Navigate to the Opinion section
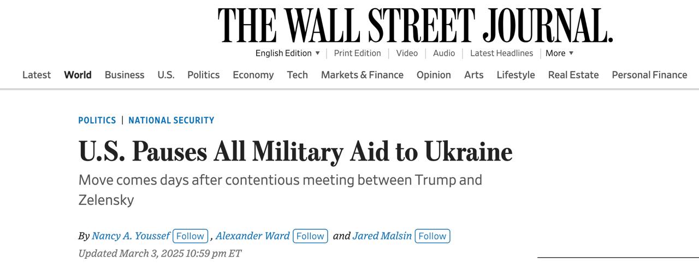699x267 pixels. pos(434,75)
